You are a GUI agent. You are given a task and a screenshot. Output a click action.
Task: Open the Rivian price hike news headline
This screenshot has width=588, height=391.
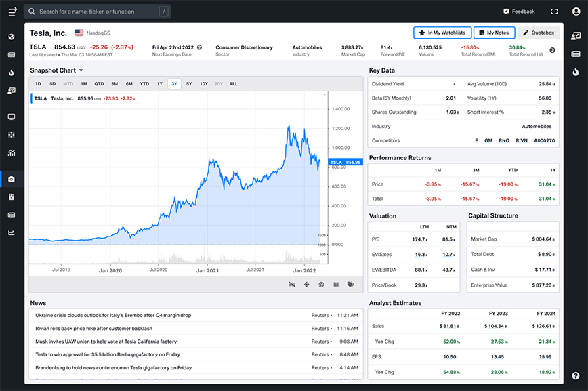pyautogui.click(x=91, y=328)
